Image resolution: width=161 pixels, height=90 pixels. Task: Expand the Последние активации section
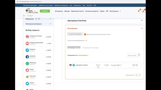tap(50, 24)
